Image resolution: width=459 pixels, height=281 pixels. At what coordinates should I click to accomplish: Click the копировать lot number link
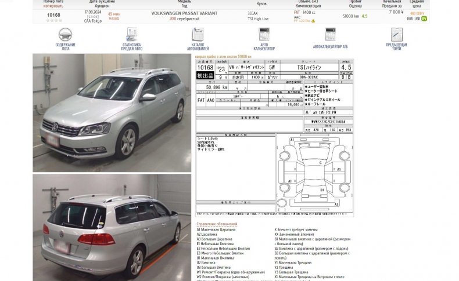(53, 6)
